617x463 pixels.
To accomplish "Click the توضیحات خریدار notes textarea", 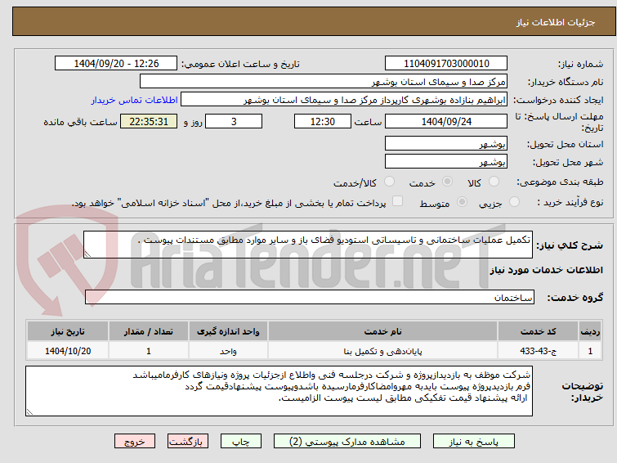I will [279, 391].
